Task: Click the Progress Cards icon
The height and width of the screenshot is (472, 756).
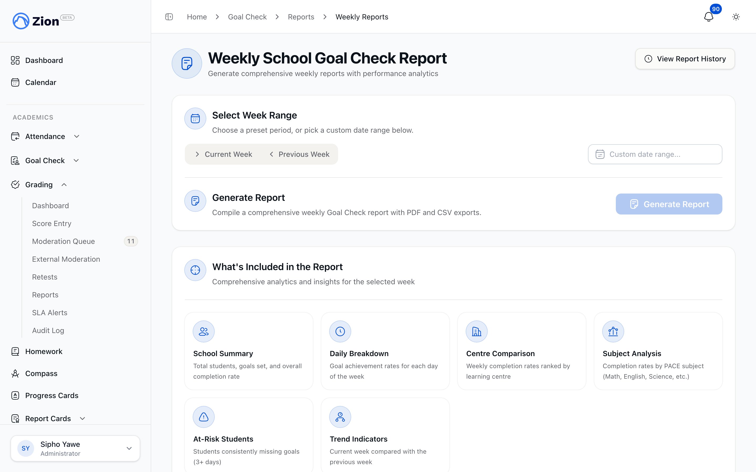Action: coord(15,395)
